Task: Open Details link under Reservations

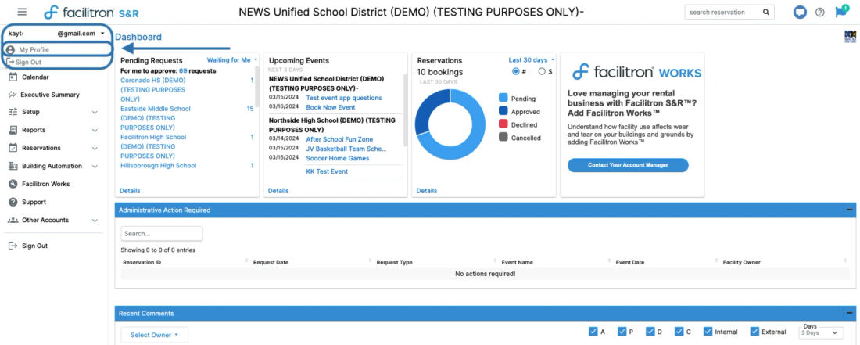Action: tap(427, 191)
